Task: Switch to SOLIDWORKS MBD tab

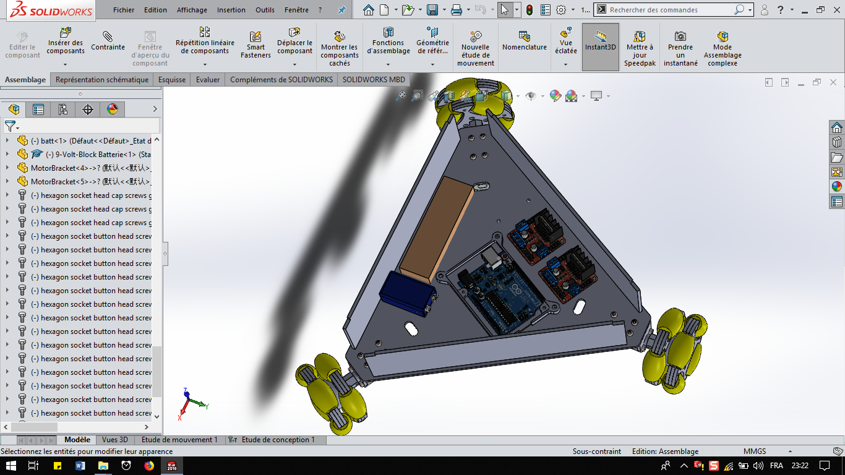Action: click(374, 79)
